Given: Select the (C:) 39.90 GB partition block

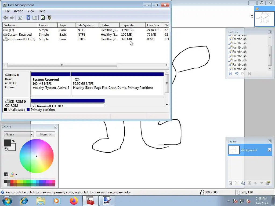Looking at the screenshot, I should point(117,84).
